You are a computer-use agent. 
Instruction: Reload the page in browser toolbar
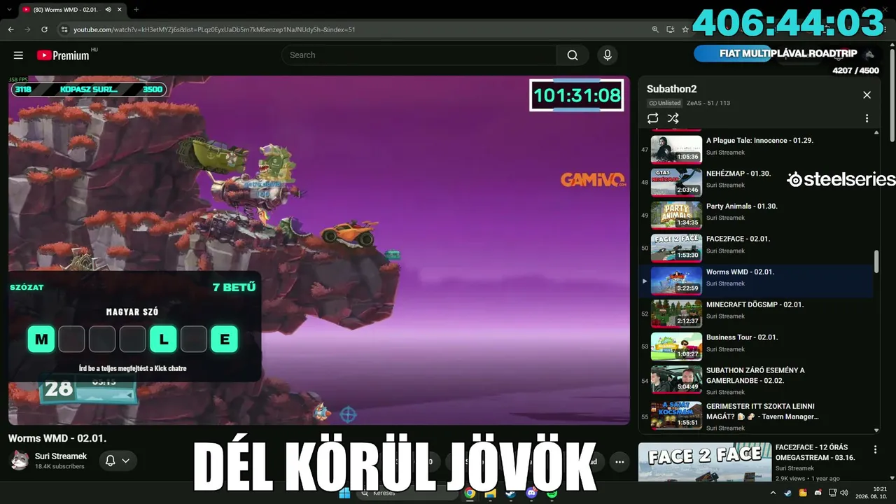[x=45, y=29]
